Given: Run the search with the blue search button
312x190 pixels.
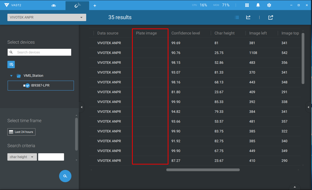Looking at the screenshot, I should (x=65, y=176).
